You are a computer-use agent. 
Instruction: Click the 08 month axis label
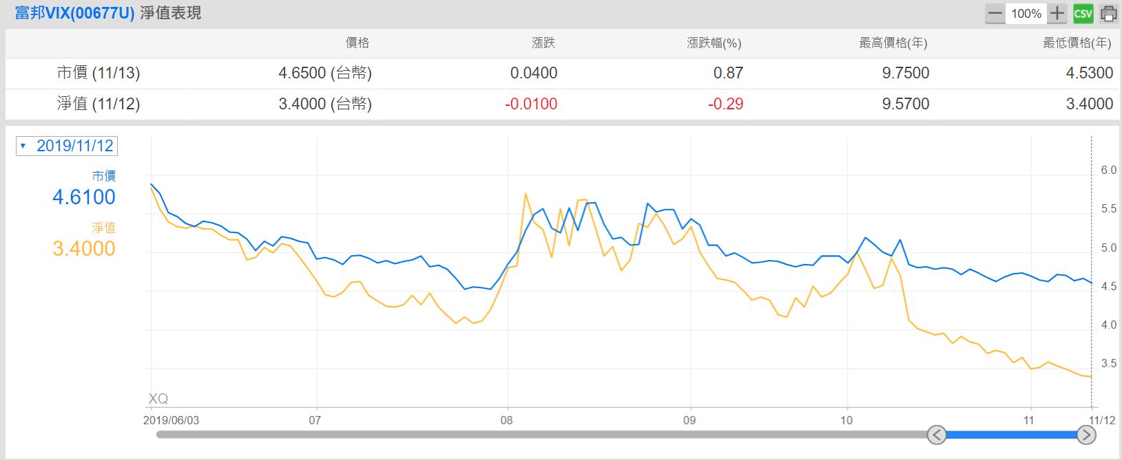[x=506, y=420]
